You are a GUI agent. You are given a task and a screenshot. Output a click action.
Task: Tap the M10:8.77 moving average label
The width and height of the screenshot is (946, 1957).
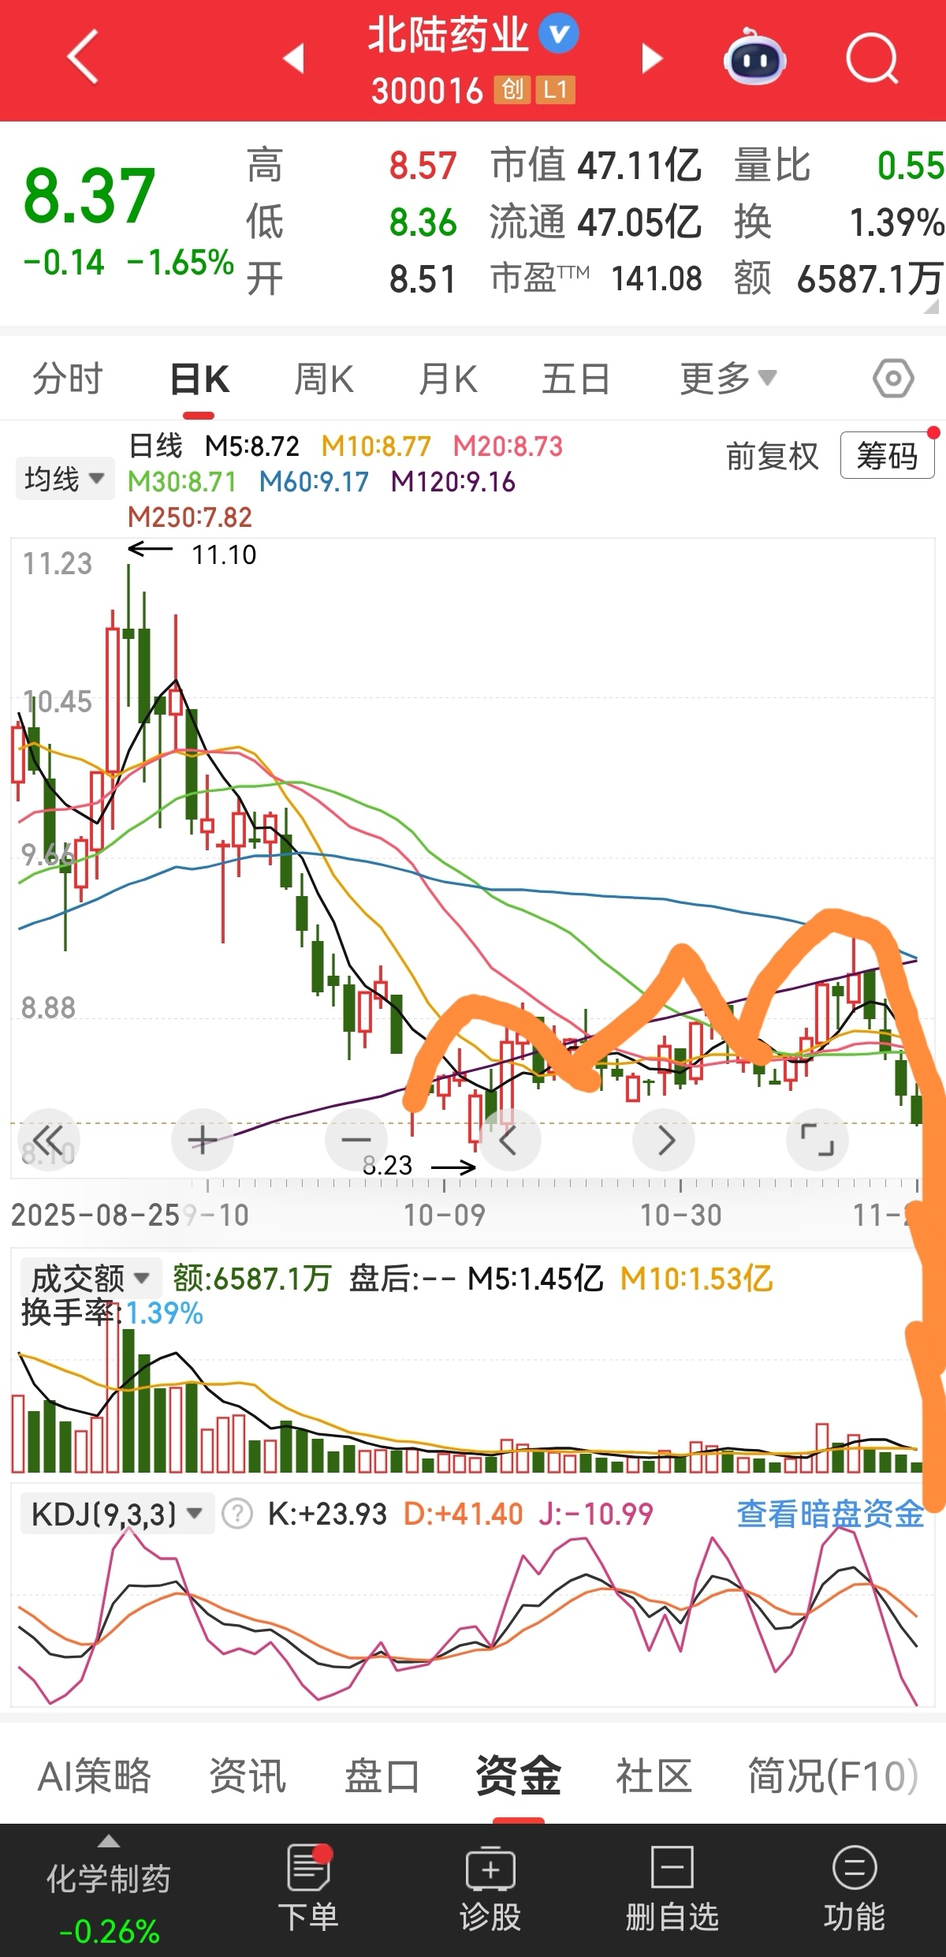(376, 446)
